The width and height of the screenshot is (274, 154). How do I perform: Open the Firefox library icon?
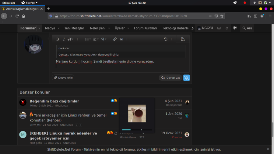[x=249, y=16]
